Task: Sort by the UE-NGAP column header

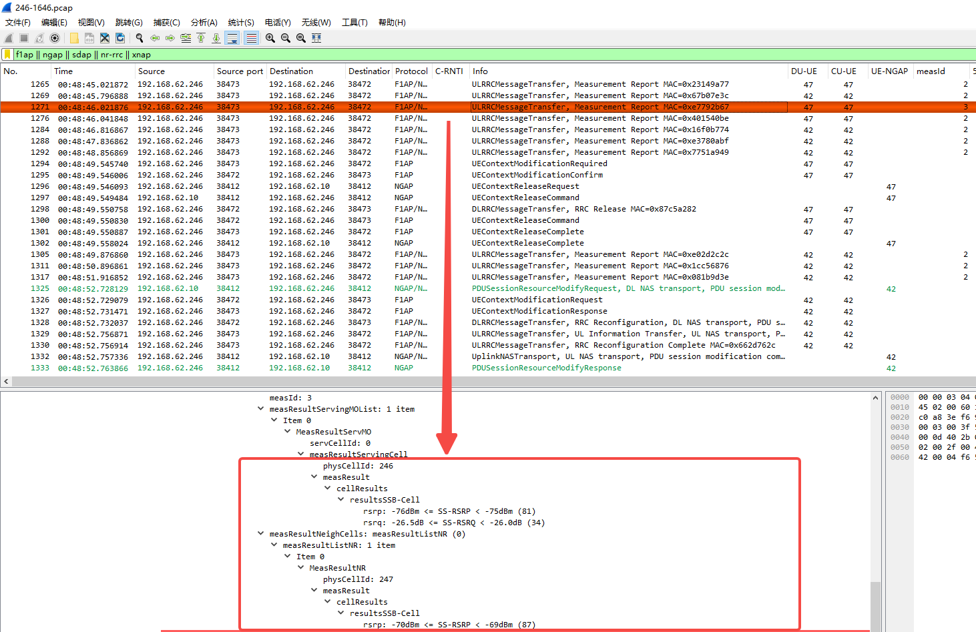Action: [890, 71]
